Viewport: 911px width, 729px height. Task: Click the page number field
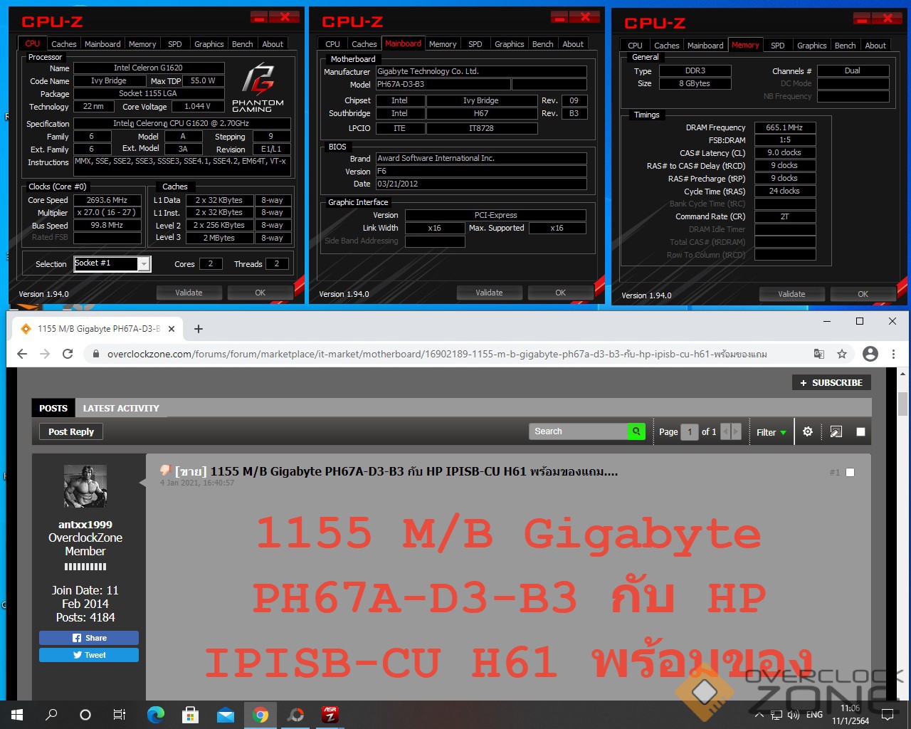click(690, 431)
